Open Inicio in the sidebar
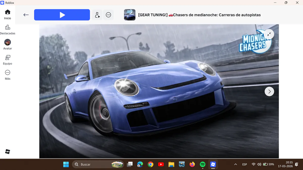The width and height of the screenshot is (303, 170). click(x=8, y=15)
